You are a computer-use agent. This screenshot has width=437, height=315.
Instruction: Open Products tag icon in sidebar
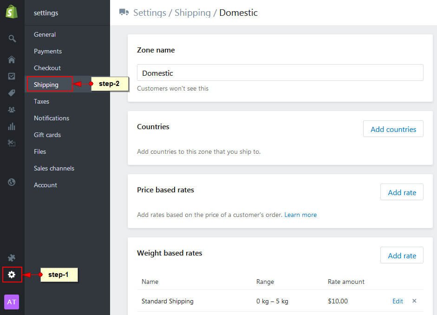click(x=12, y=93)
